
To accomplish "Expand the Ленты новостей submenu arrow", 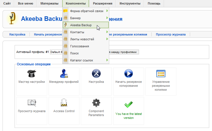I will [107, 39].
